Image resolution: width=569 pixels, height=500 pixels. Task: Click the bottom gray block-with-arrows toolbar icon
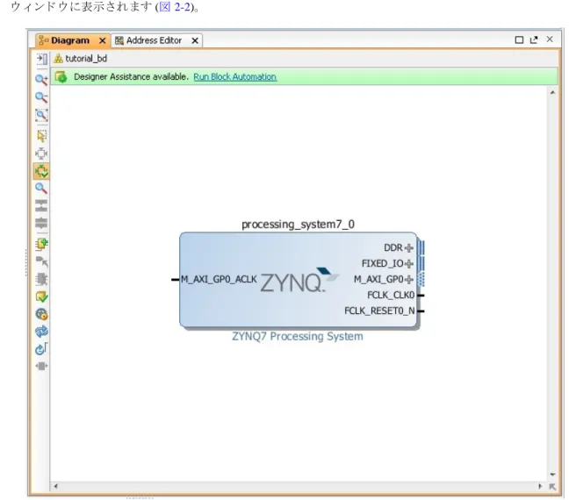pyautogui.click(x=41, y=366)
